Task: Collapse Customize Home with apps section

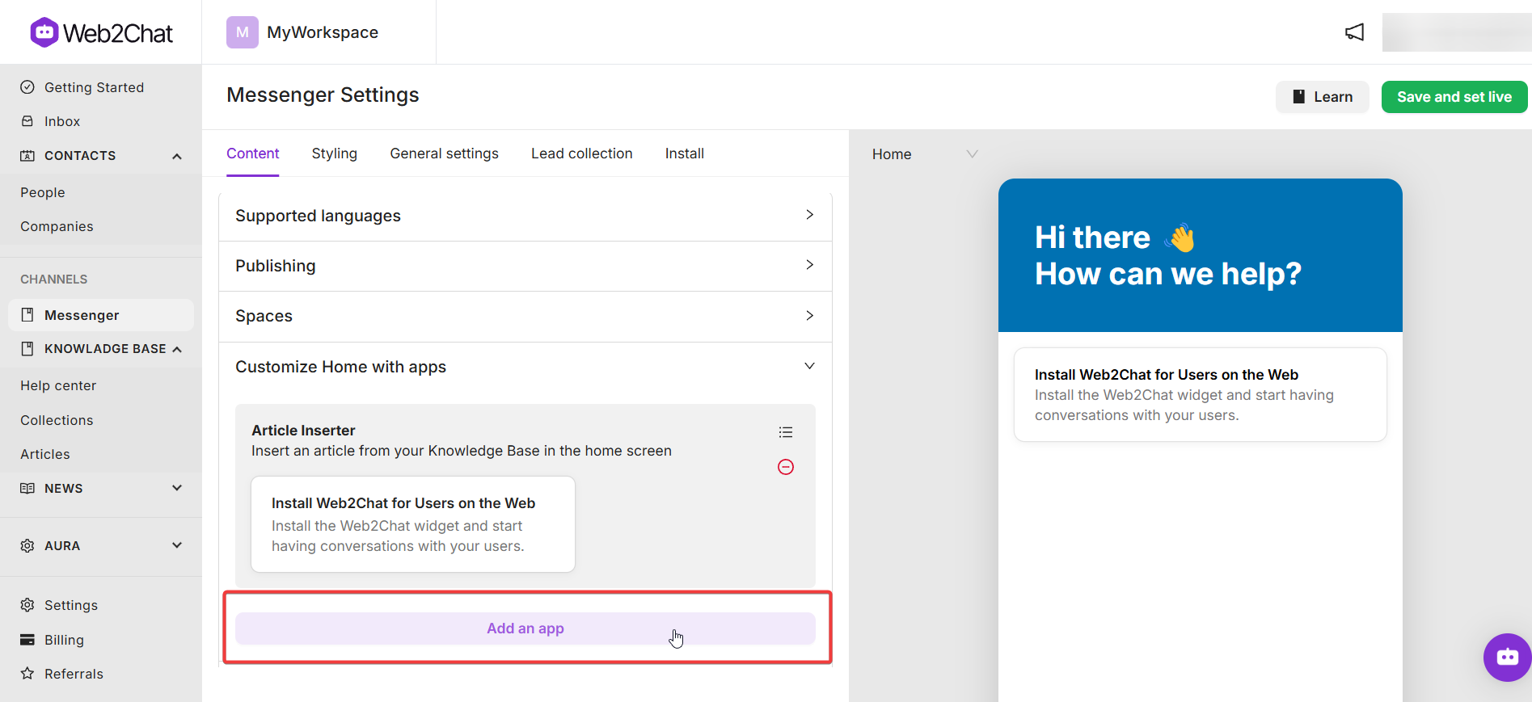Action: pyautogui.click(x=525, y=367)
